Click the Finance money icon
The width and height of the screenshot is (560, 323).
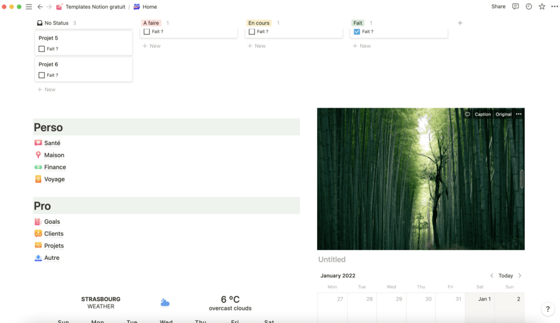[38, 167]
